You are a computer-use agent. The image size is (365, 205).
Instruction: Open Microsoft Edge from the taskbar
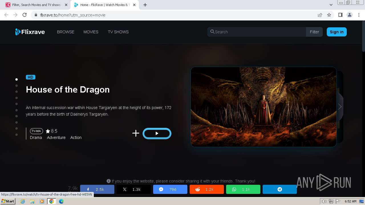(x=61, y=201)
